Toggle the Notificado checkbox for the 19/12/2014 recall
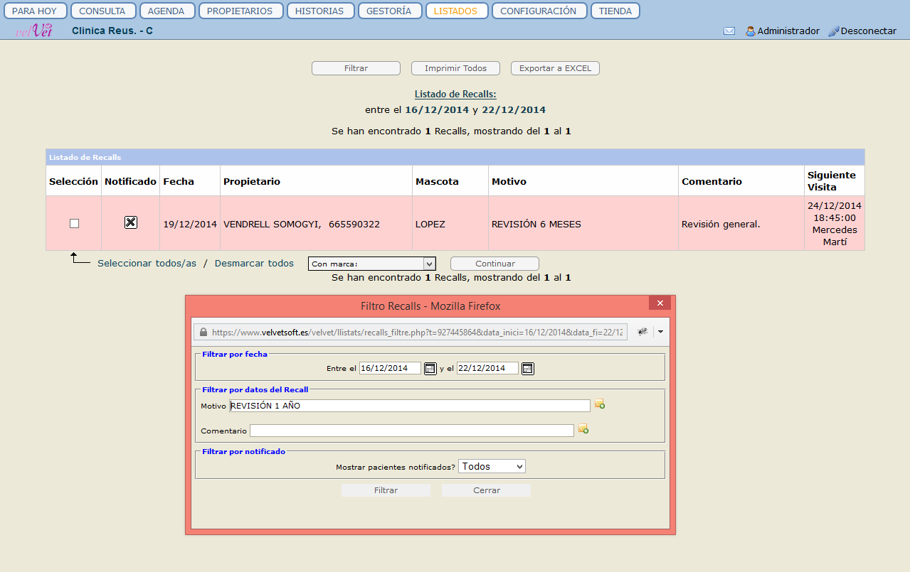The width and height of the screenshot is (910, 572). tap(130, 222)
